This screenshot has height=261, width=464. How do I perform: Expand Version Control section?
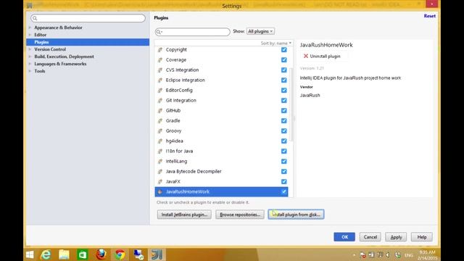coord(30,49)
